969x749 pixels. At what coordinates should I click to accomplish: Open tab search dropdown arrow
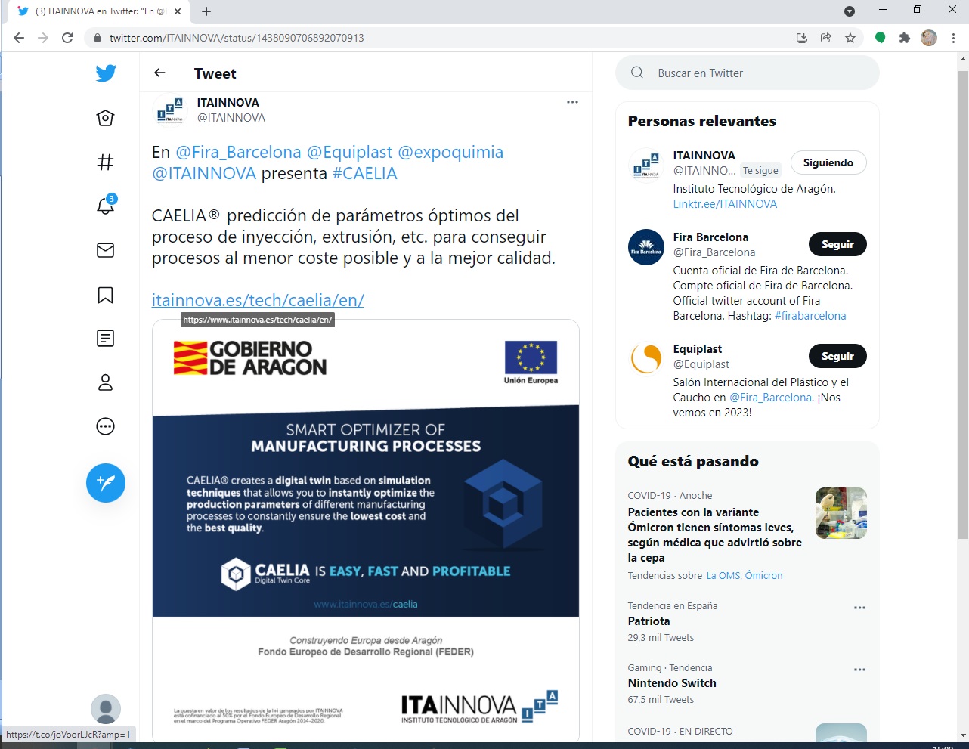click(x=849, y=11)
